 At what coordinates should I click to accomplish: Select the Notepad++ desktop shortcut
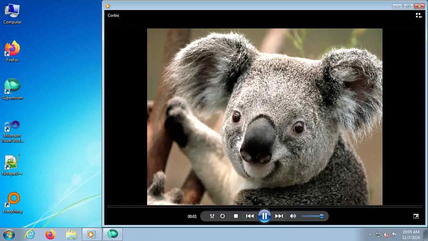click(x=12, y=165)
